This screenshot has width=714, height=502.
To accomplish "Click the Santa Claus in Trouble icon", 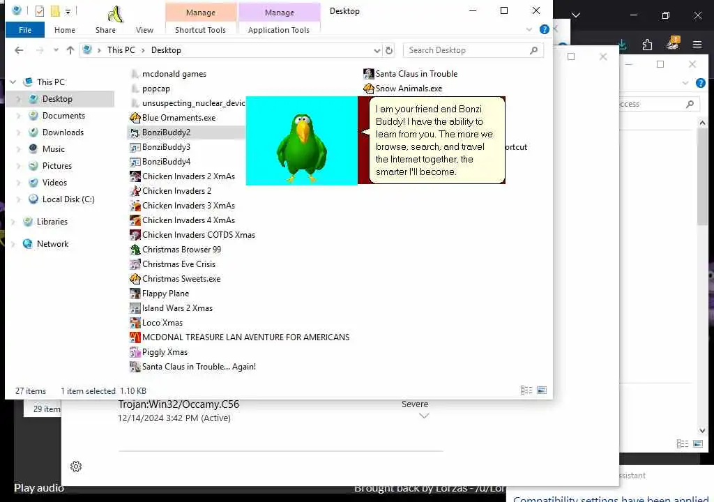I will [x=368, y=74].
